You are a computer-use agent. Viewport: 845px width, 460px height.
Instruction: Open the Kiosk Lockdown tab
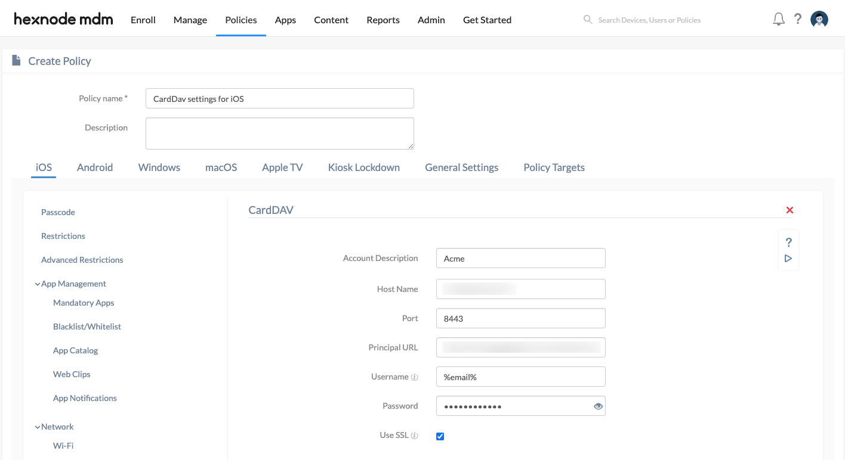(364, 167)
